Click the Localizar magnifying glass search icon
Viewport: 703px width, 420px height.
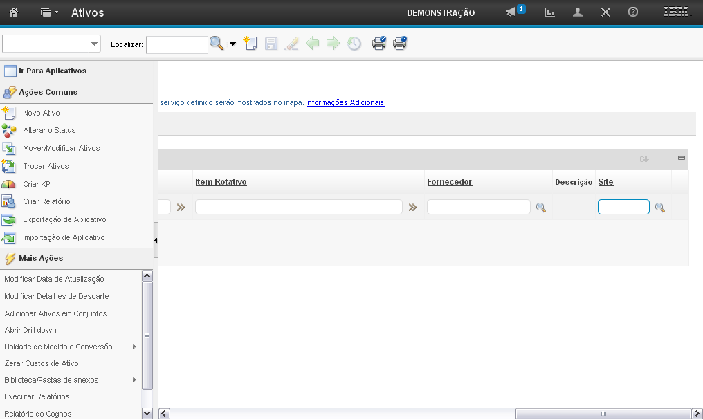217,44
